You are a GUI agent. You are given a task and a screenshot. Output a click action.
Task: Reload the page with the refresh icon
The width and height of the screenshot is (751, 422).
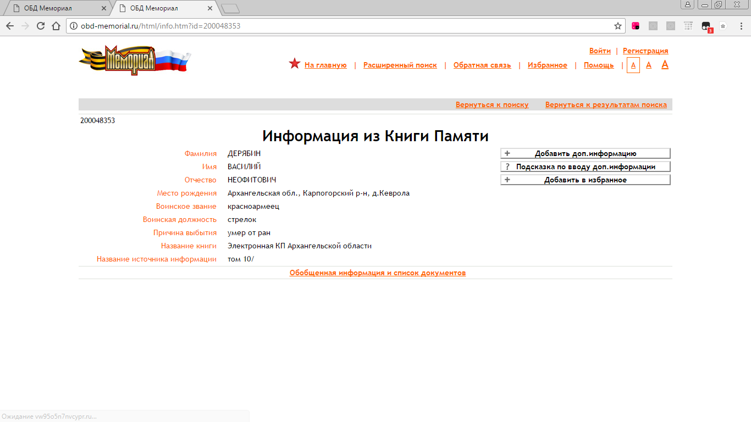click(41, 26)
